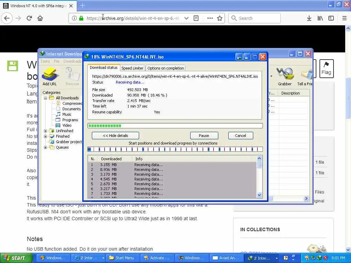Show Firefox sidebars icon
This screenshot has height=263, width=351.
[x=331, y=18]
